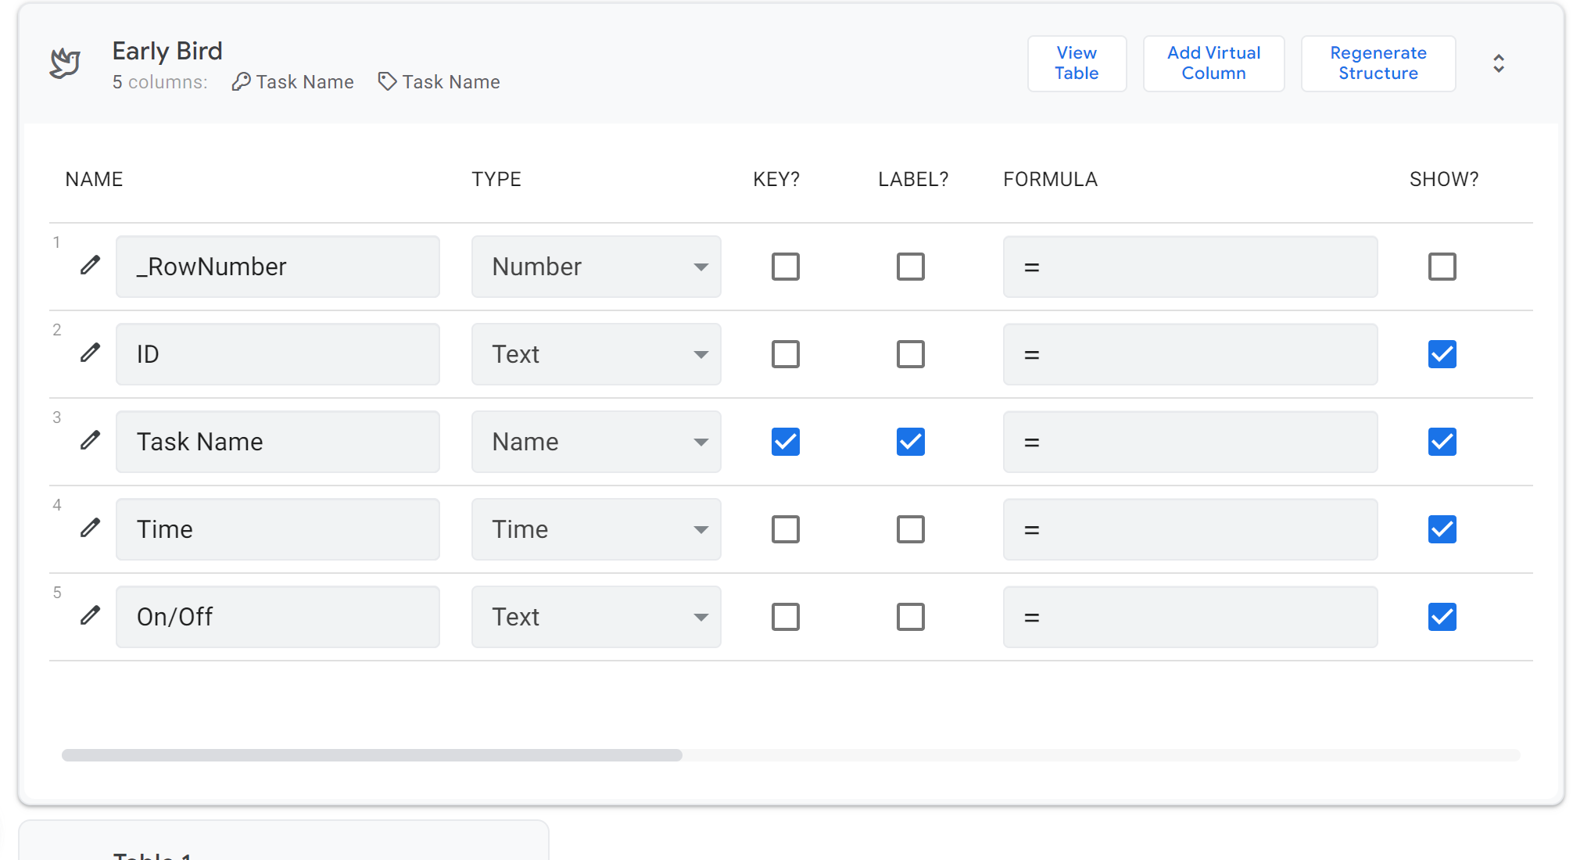1573x860 pixels.
Task: Click the label tag icon in header
Action: (387, 81)
